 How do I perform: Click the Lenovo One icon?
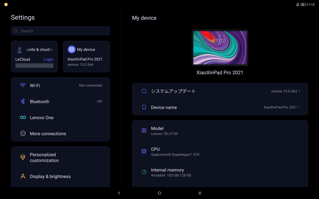[x=23, y=118]
